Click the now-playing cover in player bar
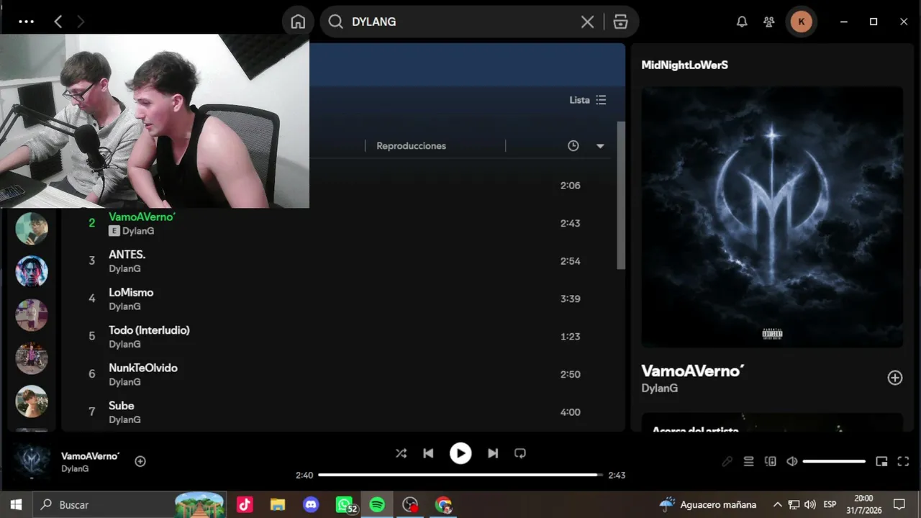The width and height of the screenshot is (921, 518). tap(33, 462)
